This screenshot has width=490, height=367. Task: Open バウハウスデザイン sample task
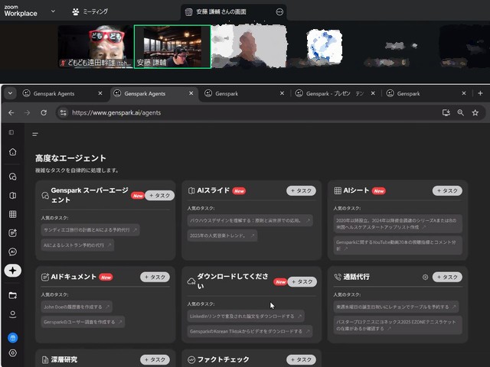(250, 220)
